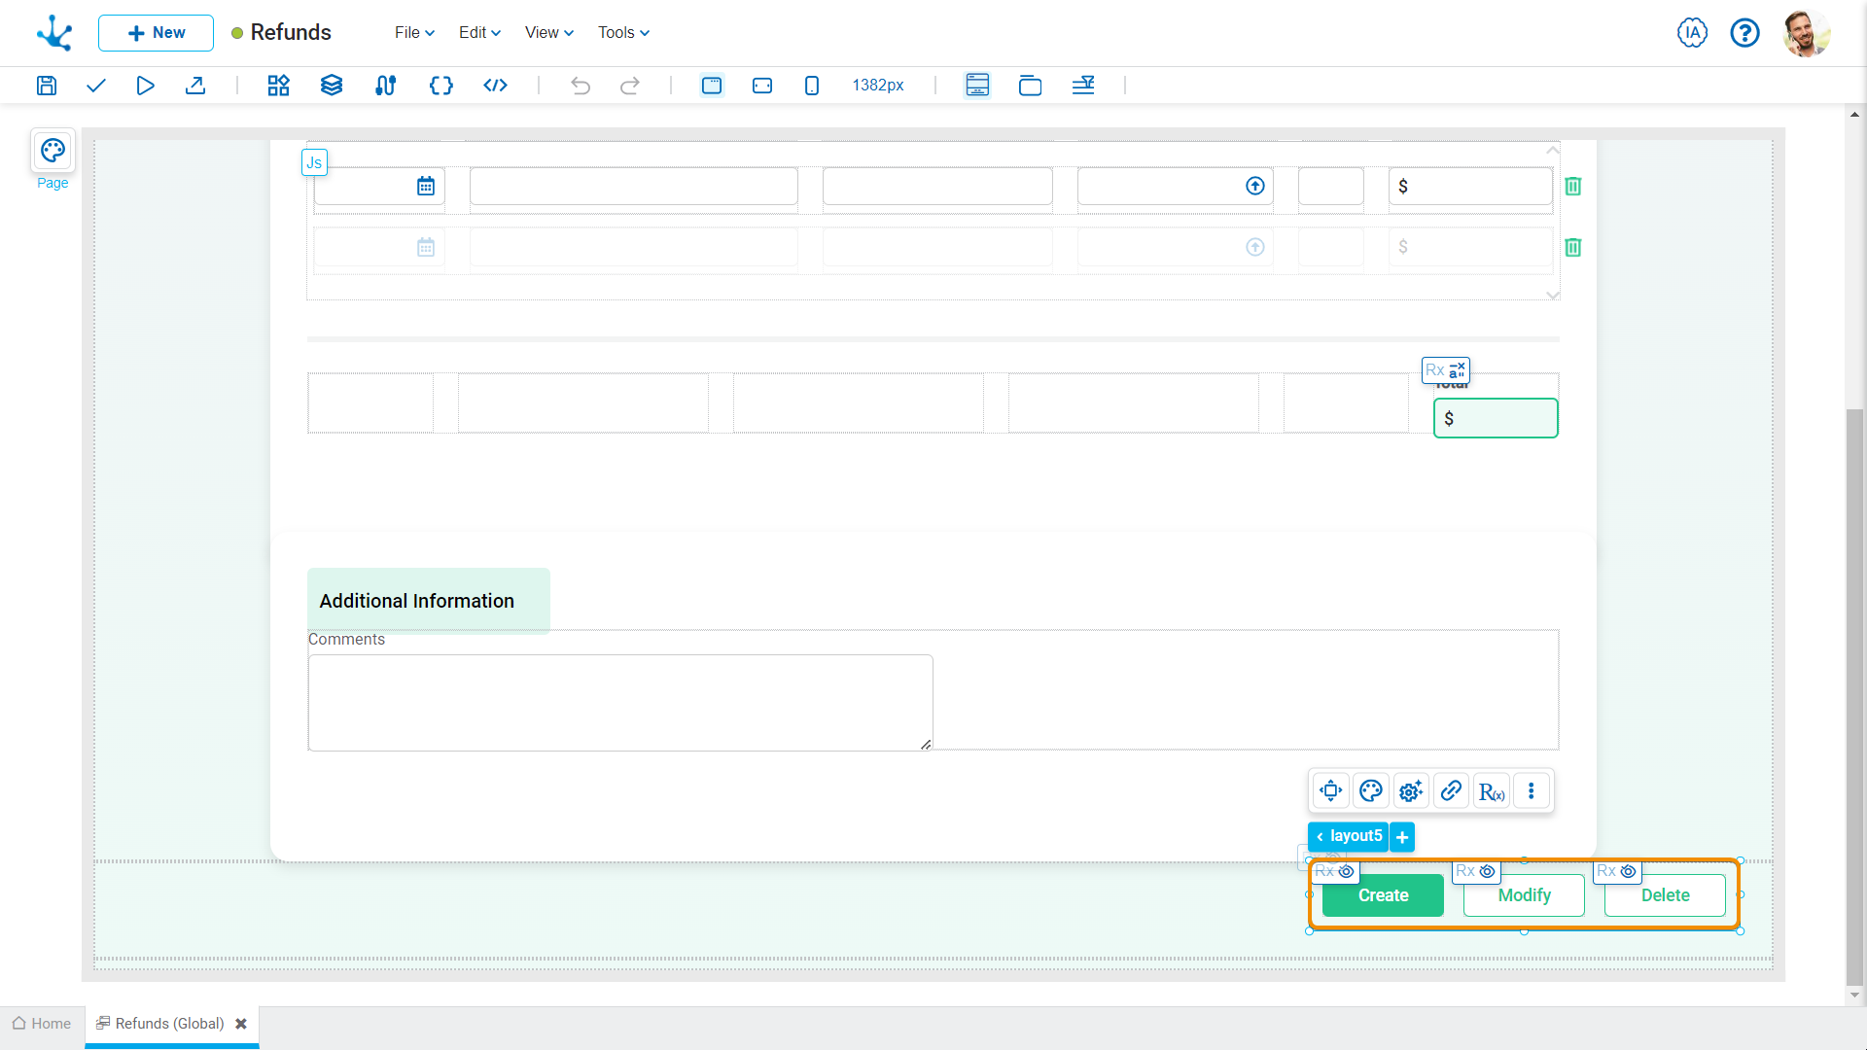1867x1050 pixels.
Task: Click the curly braces icon
Action: [x=440, y=86]
